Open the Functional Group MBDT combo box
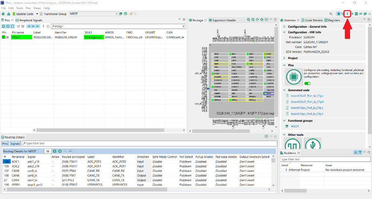This screenshot has width=372, height=199. pos(93,14)
